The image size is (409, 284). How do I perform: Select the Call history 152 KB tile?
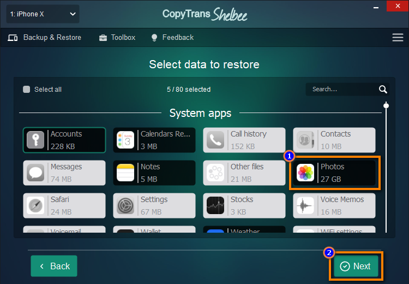tap(244, 140)
